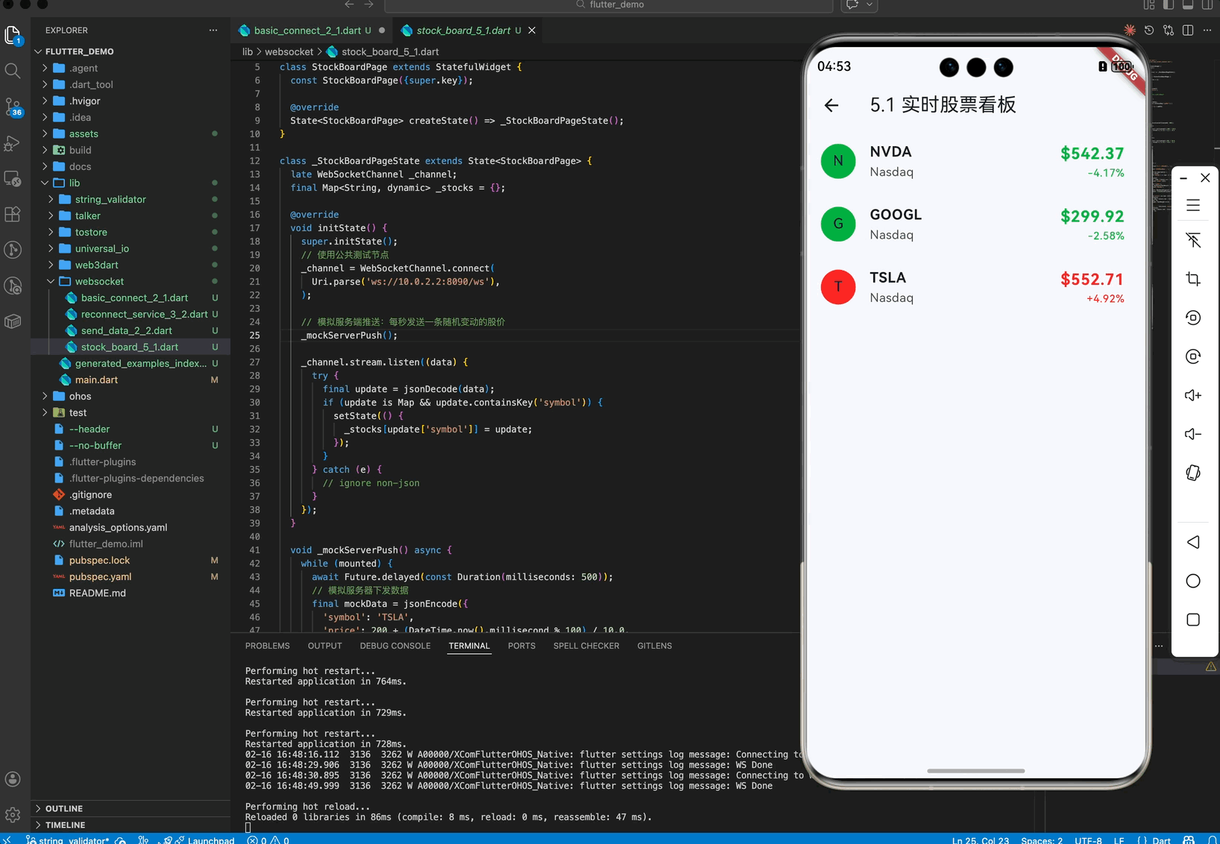The image size is (1220, 844).
Task: Open the Extensions view
Action: (13, 215)
